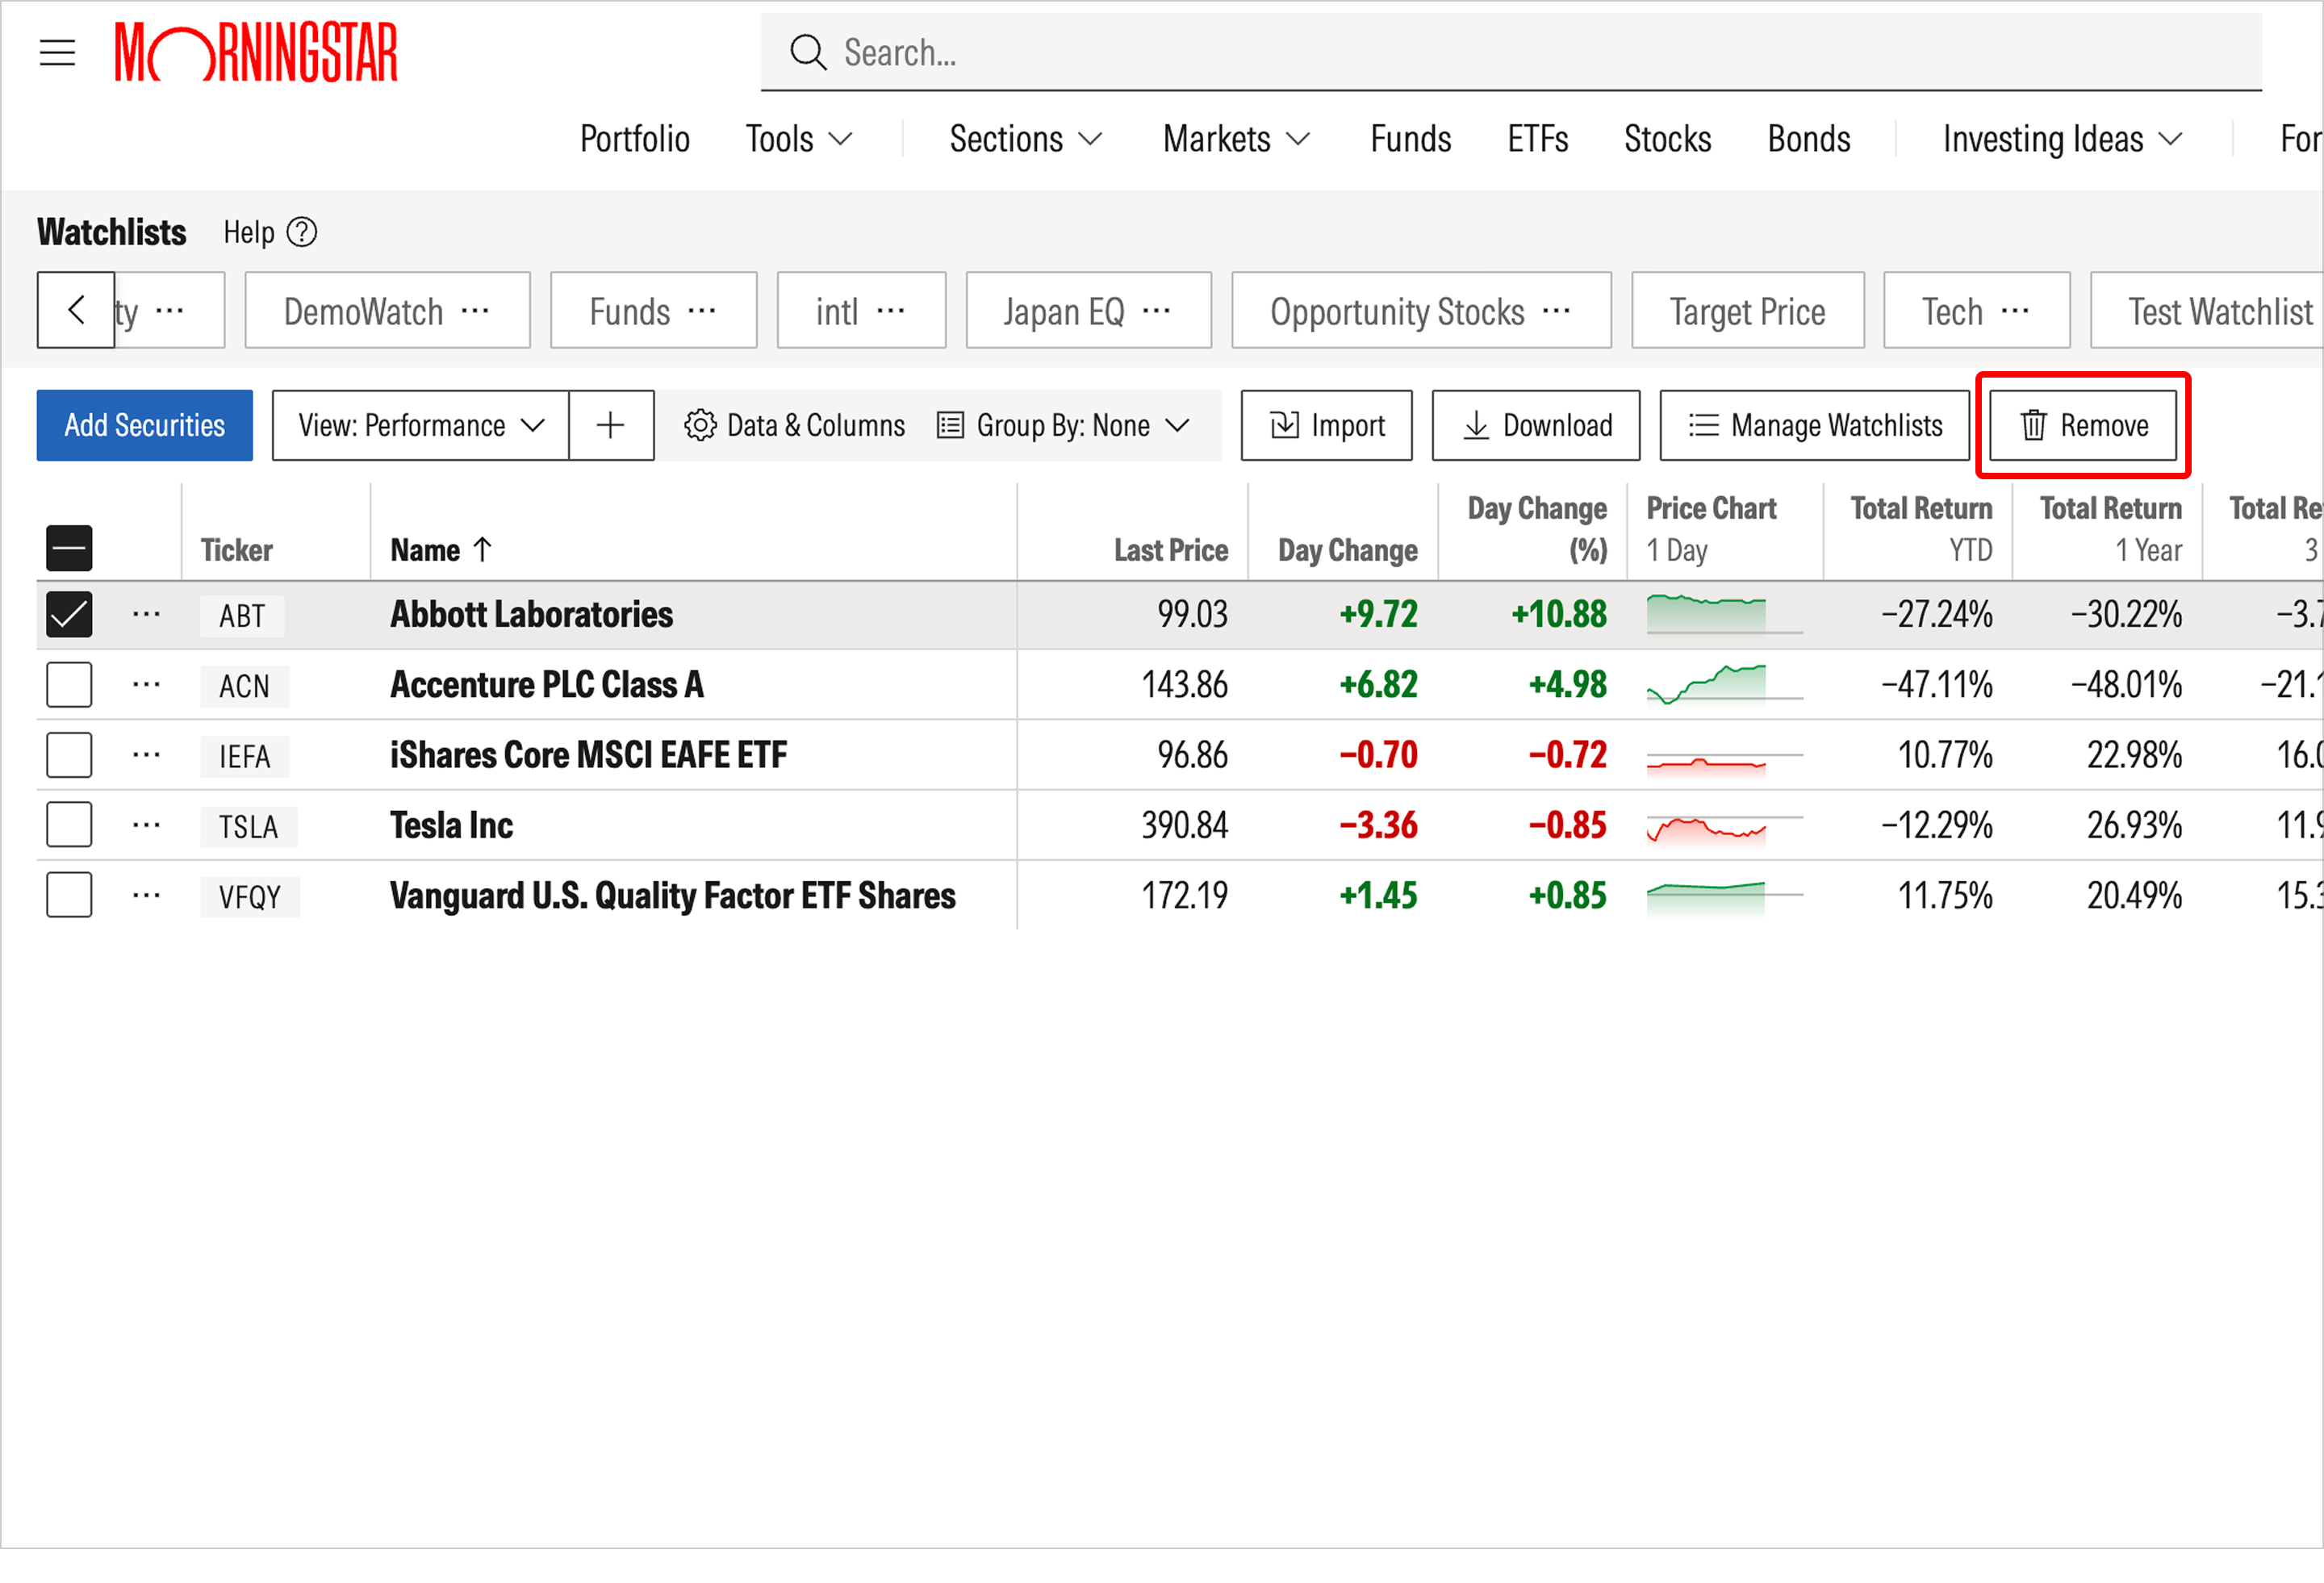This screenshot has width=2324, height=1583.
Task: Open row options dots for Accenture
Action: [146, 685]
